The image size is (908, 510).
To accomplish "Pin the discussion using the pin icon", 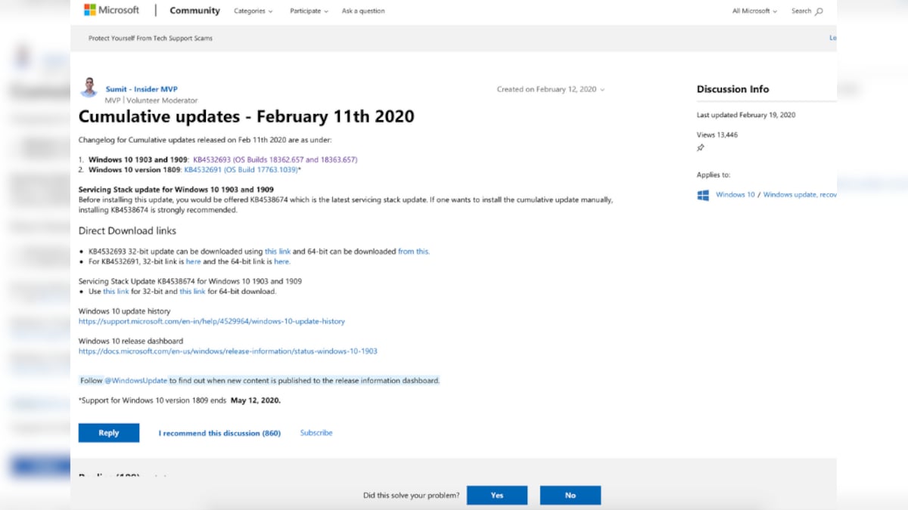I will click(701, 148).
